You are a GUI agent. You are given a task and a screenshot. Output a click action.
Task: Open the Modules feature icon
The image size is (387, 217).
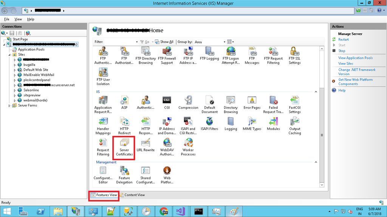(274, 124)
